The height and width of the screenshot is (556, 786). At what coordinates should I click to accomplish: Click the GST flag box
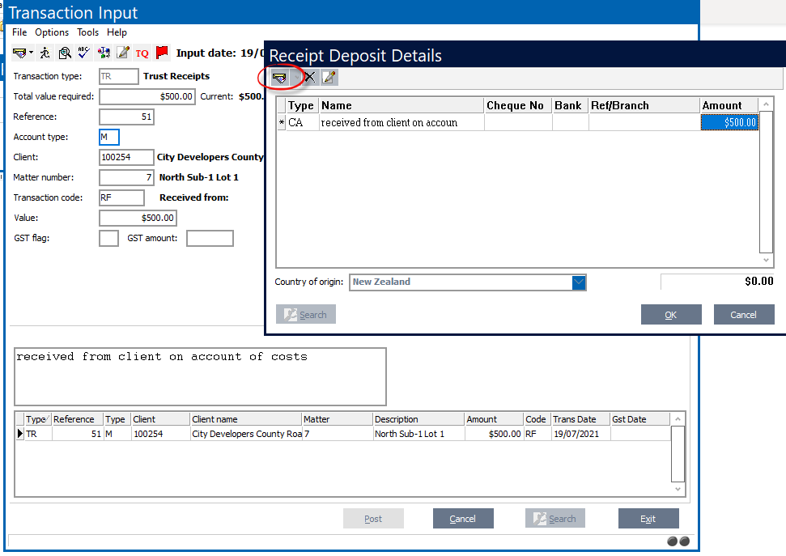(108, 238)
